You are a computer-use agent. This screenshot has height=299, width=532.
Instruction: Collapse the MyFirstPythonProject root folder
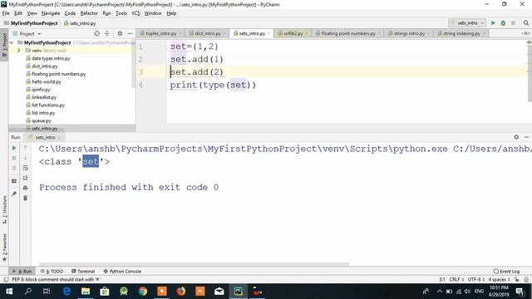coord(12,42)
